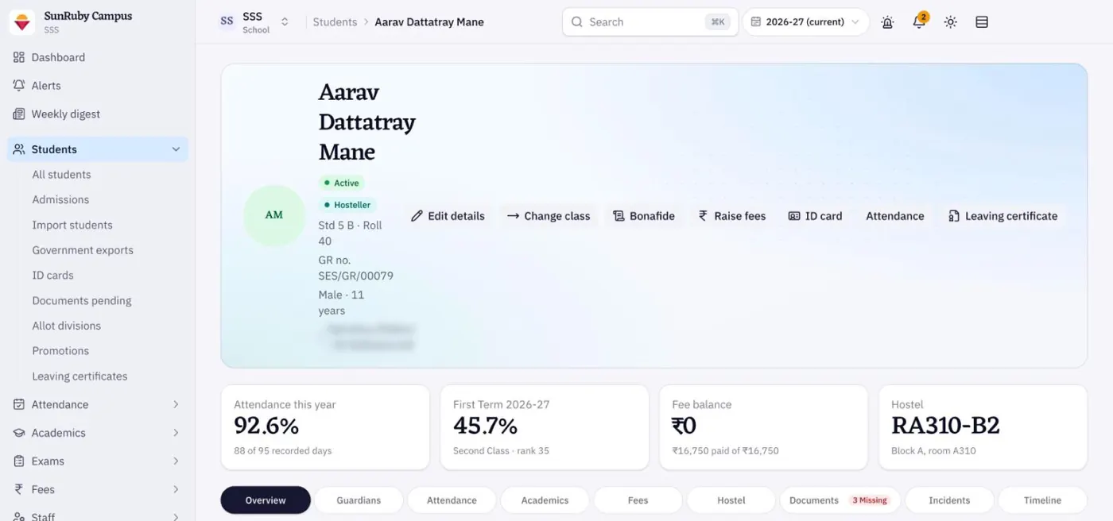Click the Leaving certificate document icon
Screen dimensions: 1113x521
click(x=954, y=216)
